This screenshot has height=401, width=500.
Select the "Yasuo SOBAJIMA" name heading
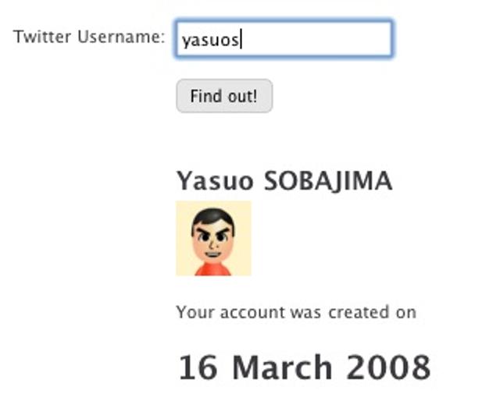(284, 181)
